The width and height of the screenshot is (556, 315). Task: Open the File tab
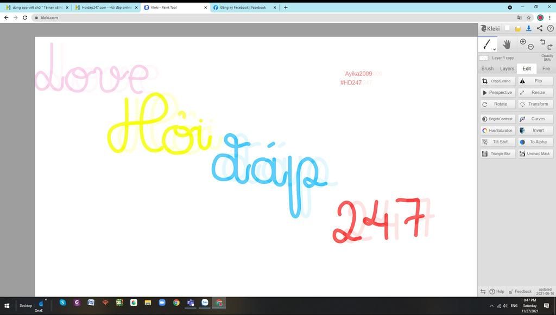click(546, 69)
